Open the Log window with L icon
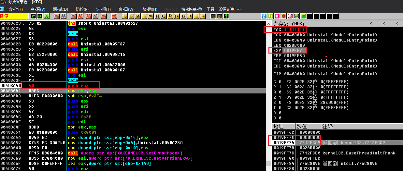Screen dimensions: 403x171 click(x=124, y=16)
